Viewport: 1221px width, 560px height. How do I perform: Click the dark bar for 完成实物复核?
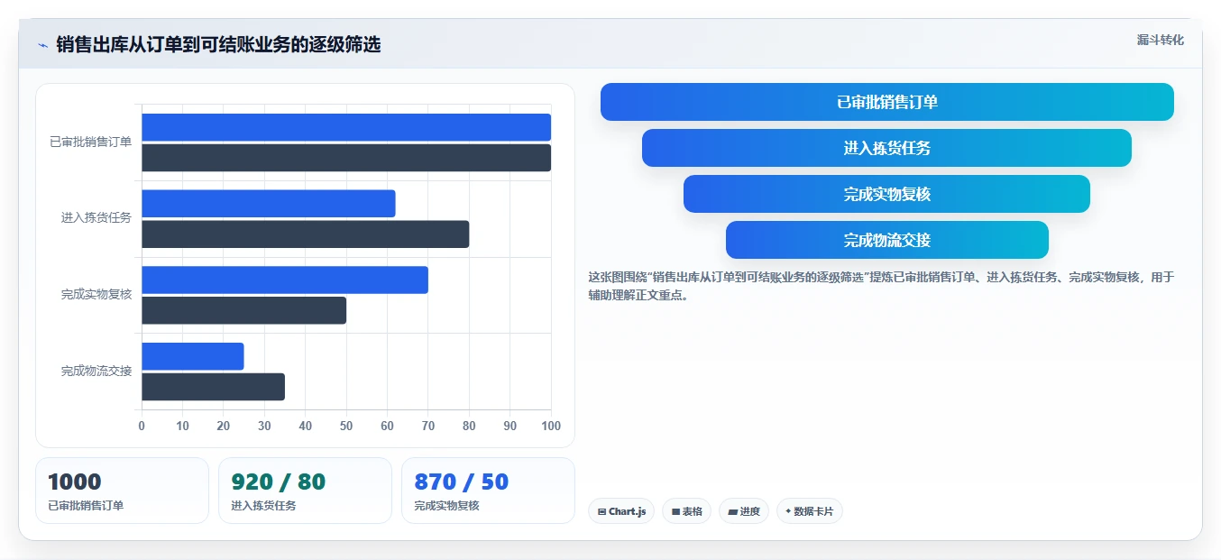click(x=244, y=310)
